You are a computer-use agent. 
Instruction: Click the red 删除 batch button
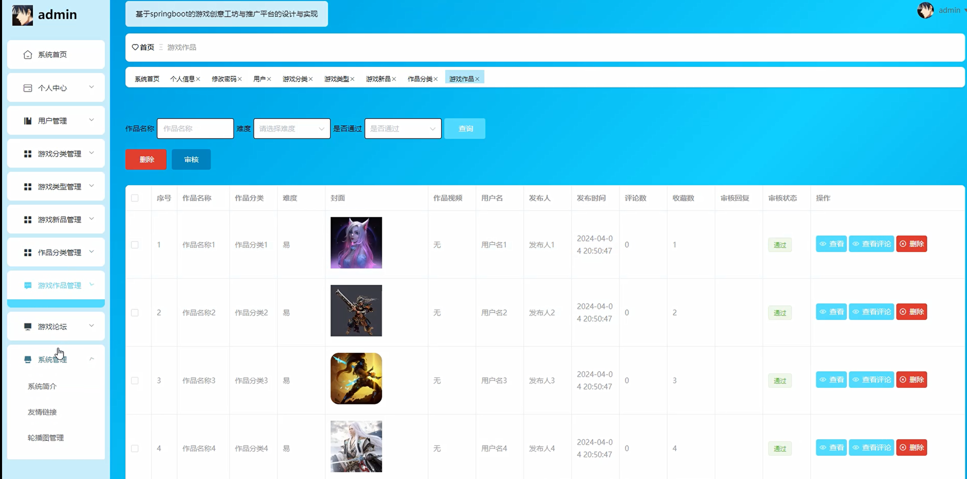(x=146, y=159)
